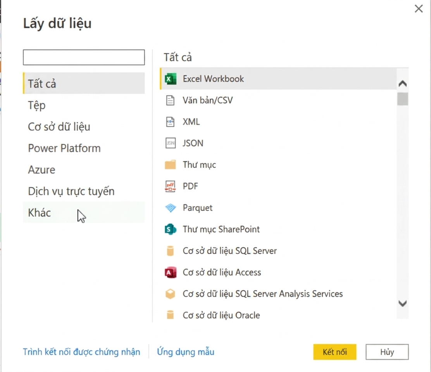Click the SharePoint folder icon
Image resolution: width=431 pixels, height=372 pixels.
[x=171, y=229]
